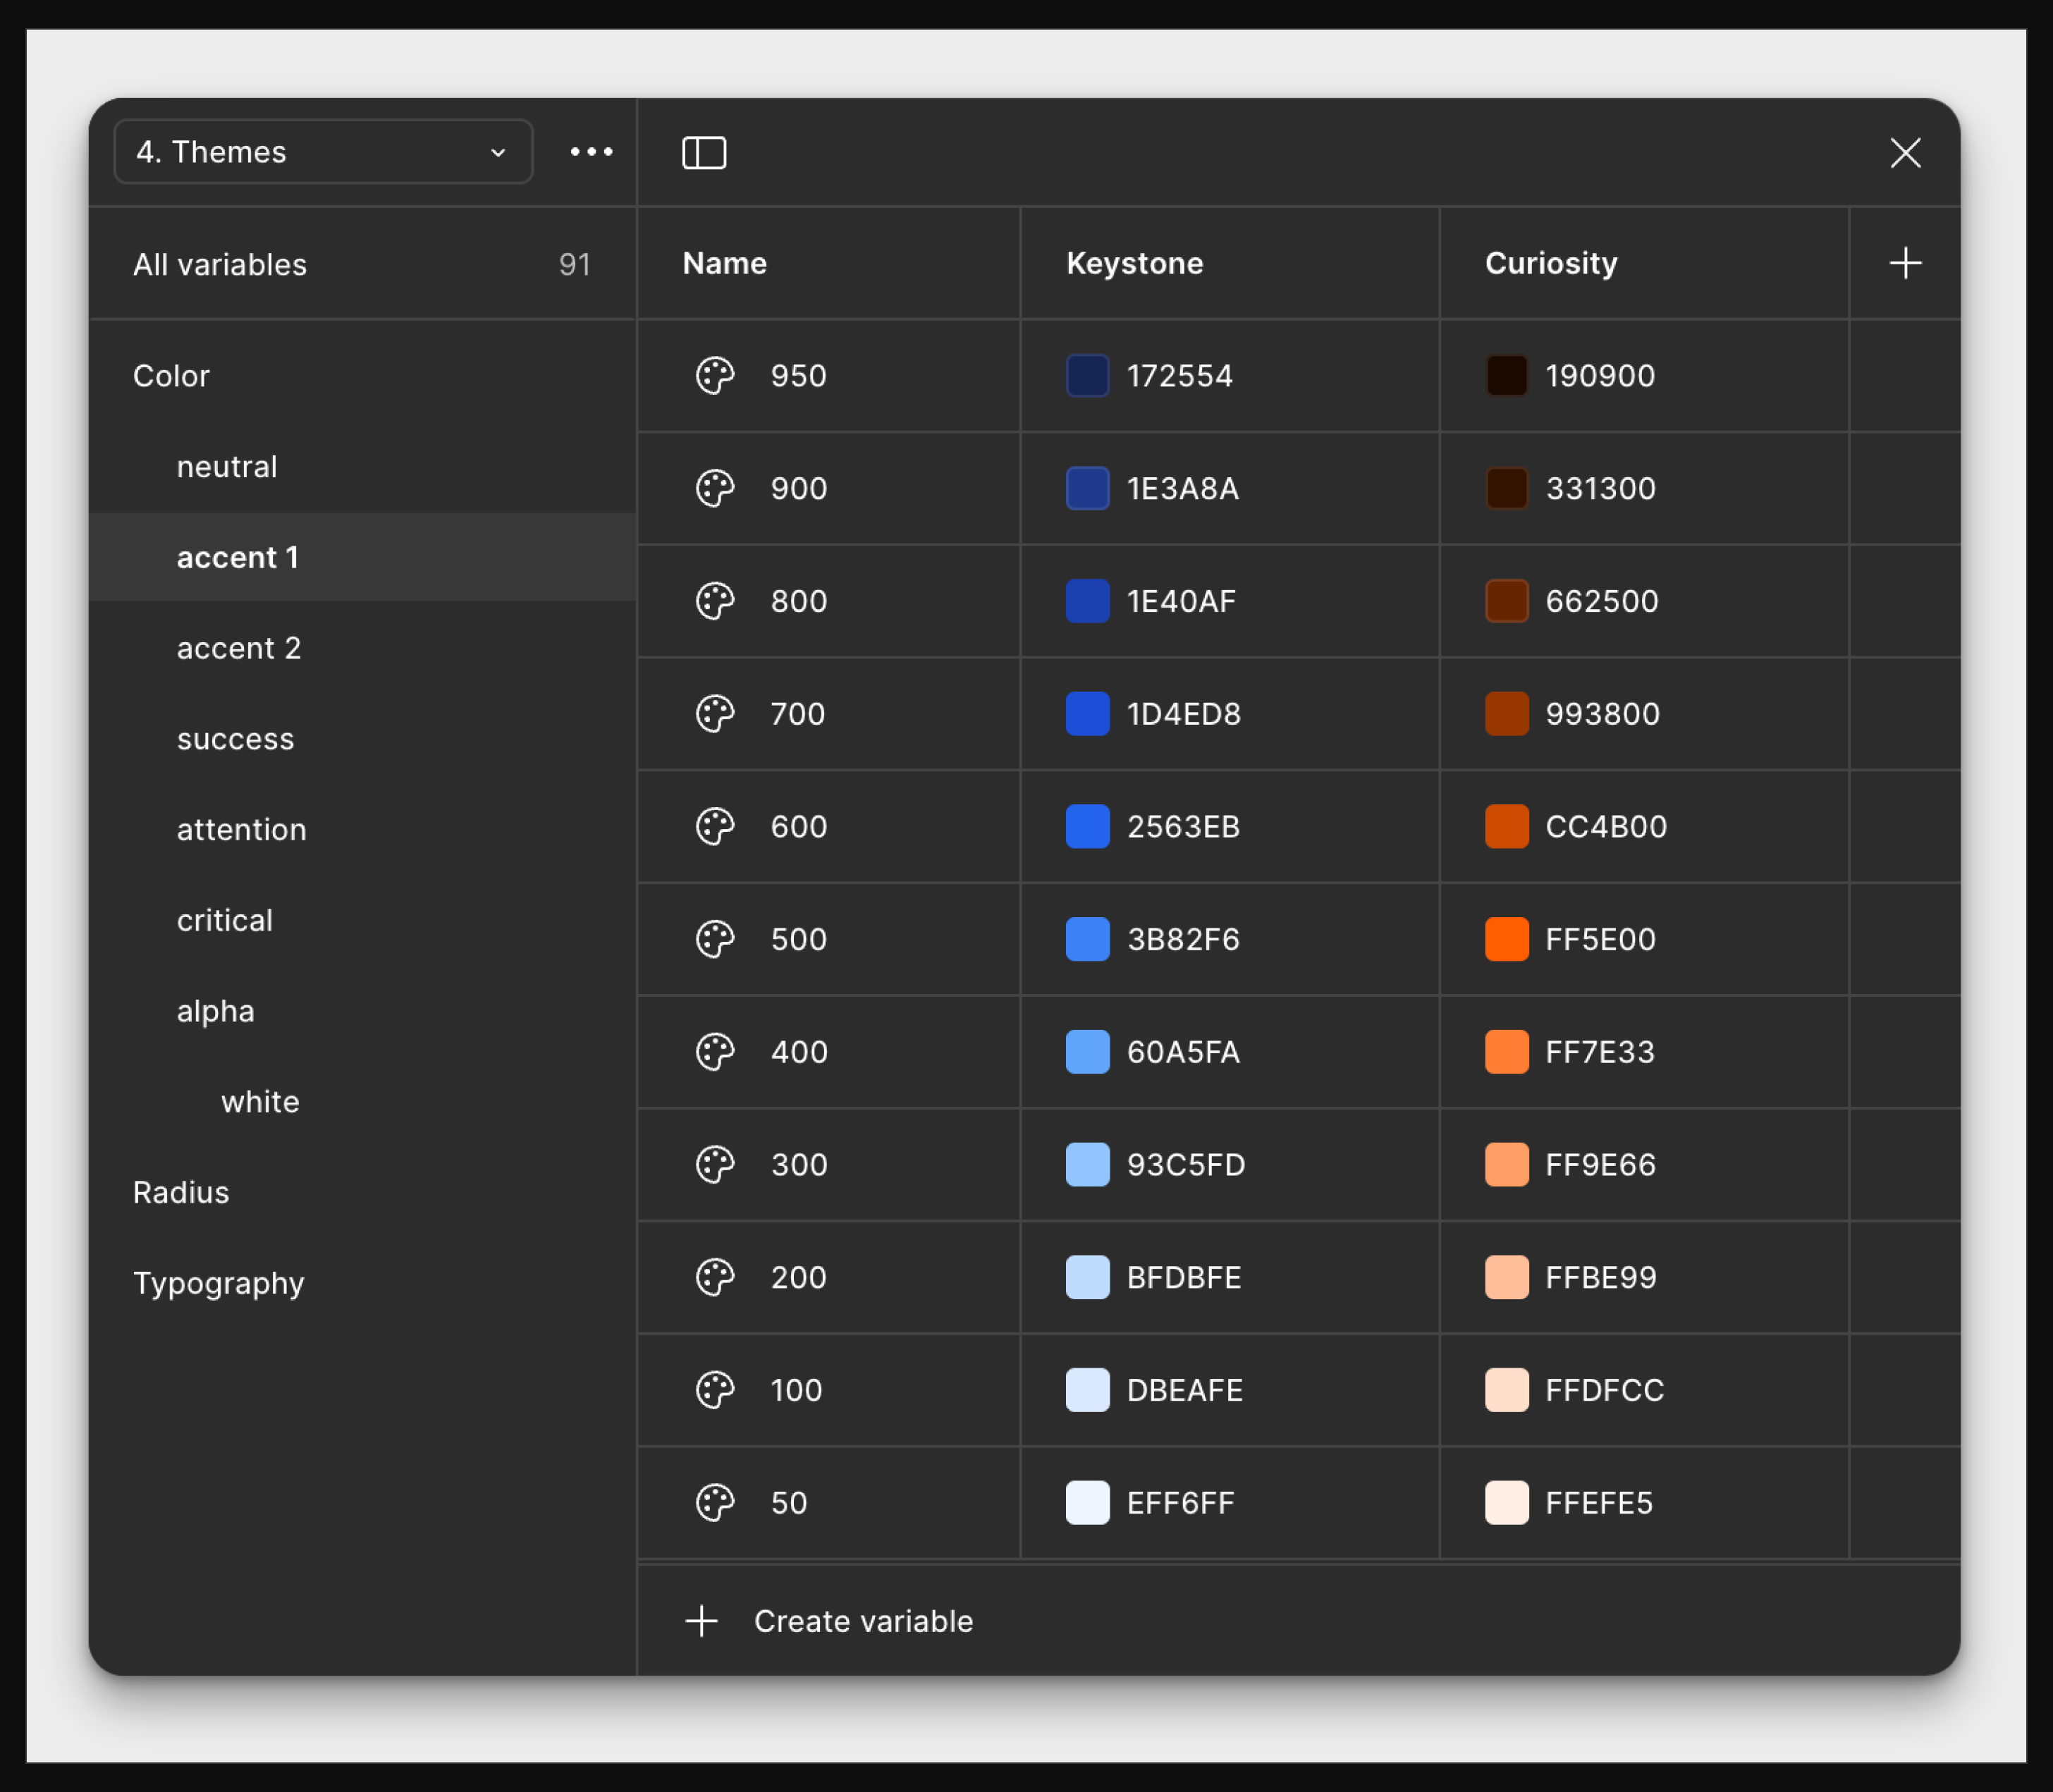The height and width of the screenshot is (1792, 2053).
Task: Open the 4. Themes collection dropdown
Action: [323, 152]
